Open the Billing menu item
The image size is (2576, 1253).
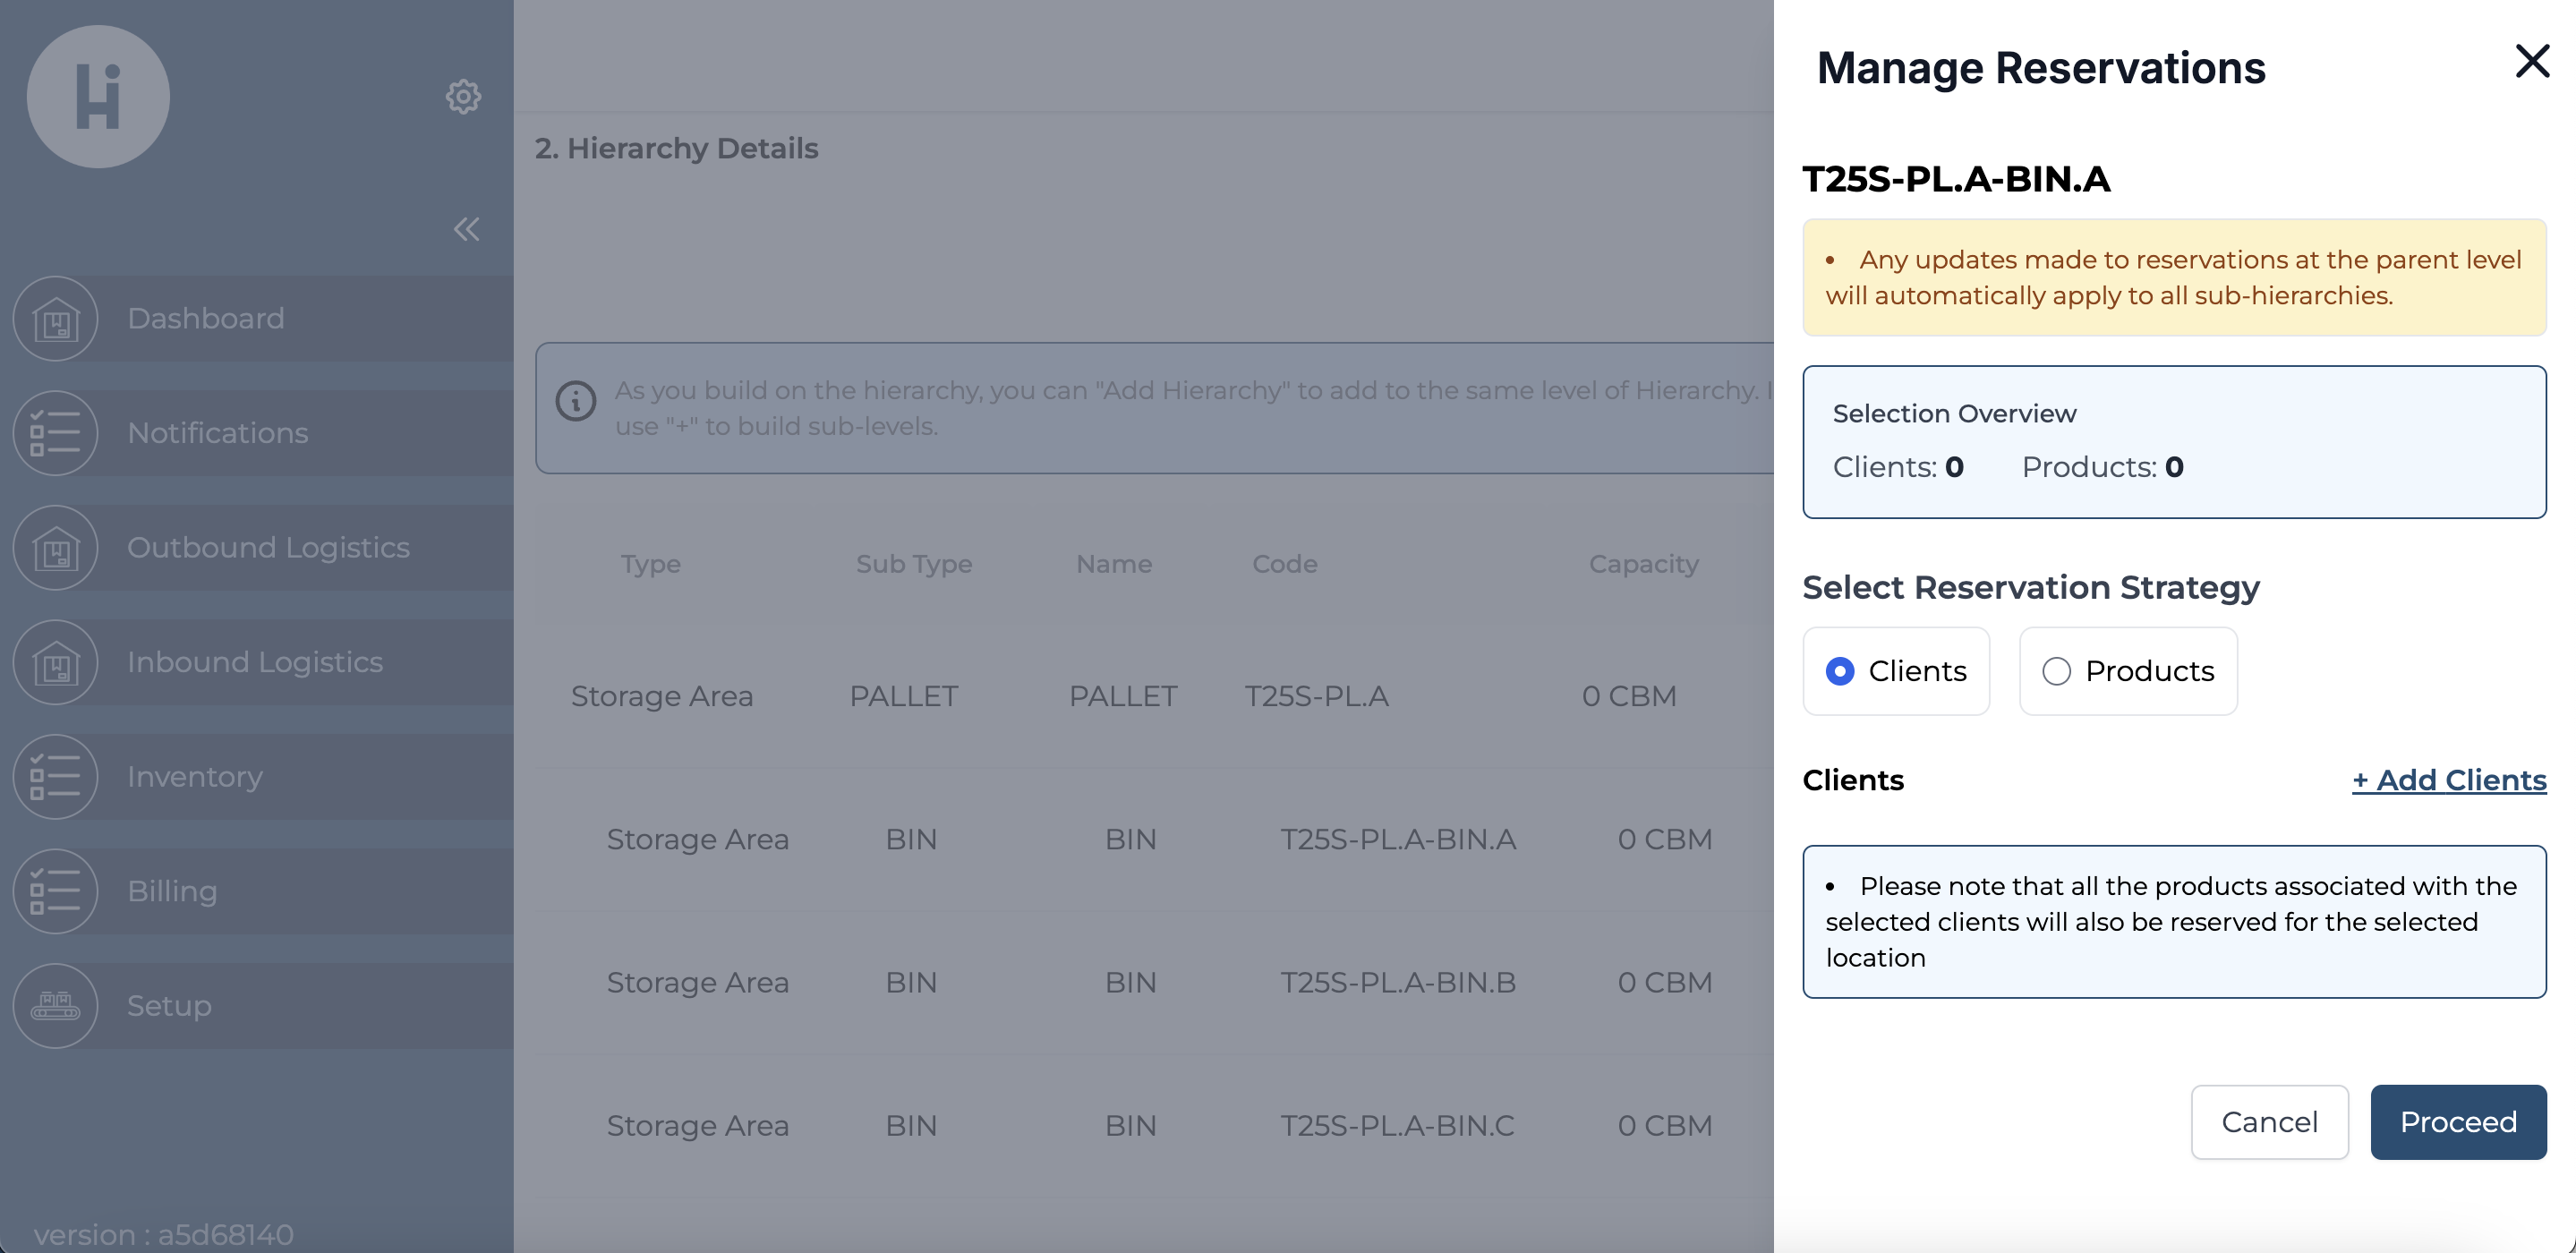pos(172,891)
